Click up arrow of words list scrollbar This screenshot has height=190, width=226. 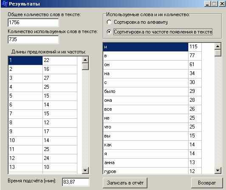pyautogui.click(x=218, y=46)
